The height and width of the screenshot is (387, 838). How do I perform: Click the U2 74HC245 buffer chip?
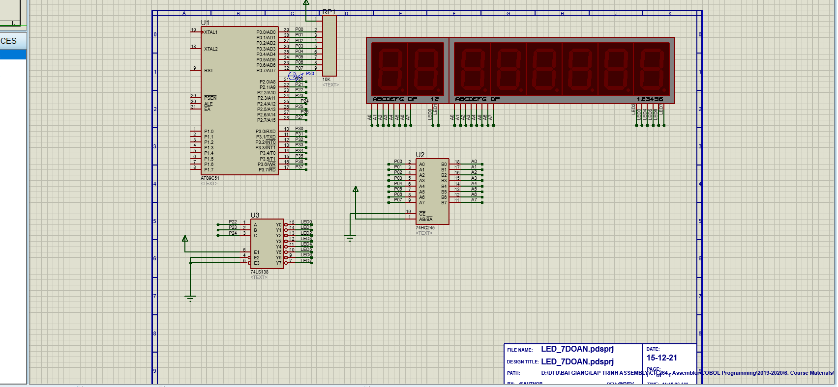(x=432, y=192)
